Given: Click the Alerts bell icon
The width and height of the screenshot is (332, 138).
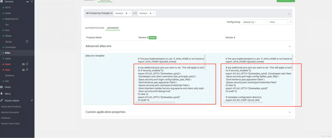Looking at the screenshot, I should [1, 94].
